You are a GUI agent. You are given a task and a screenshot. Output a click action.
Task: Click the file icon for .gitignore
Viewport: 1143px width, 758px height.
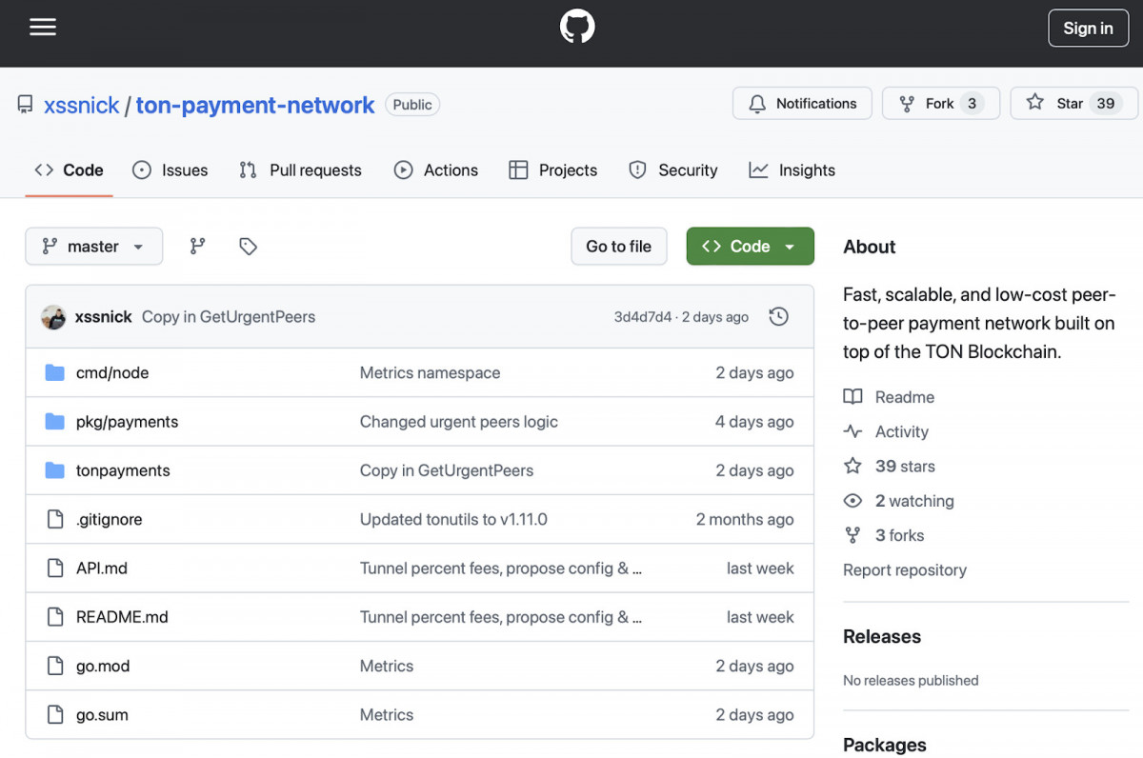55,519
